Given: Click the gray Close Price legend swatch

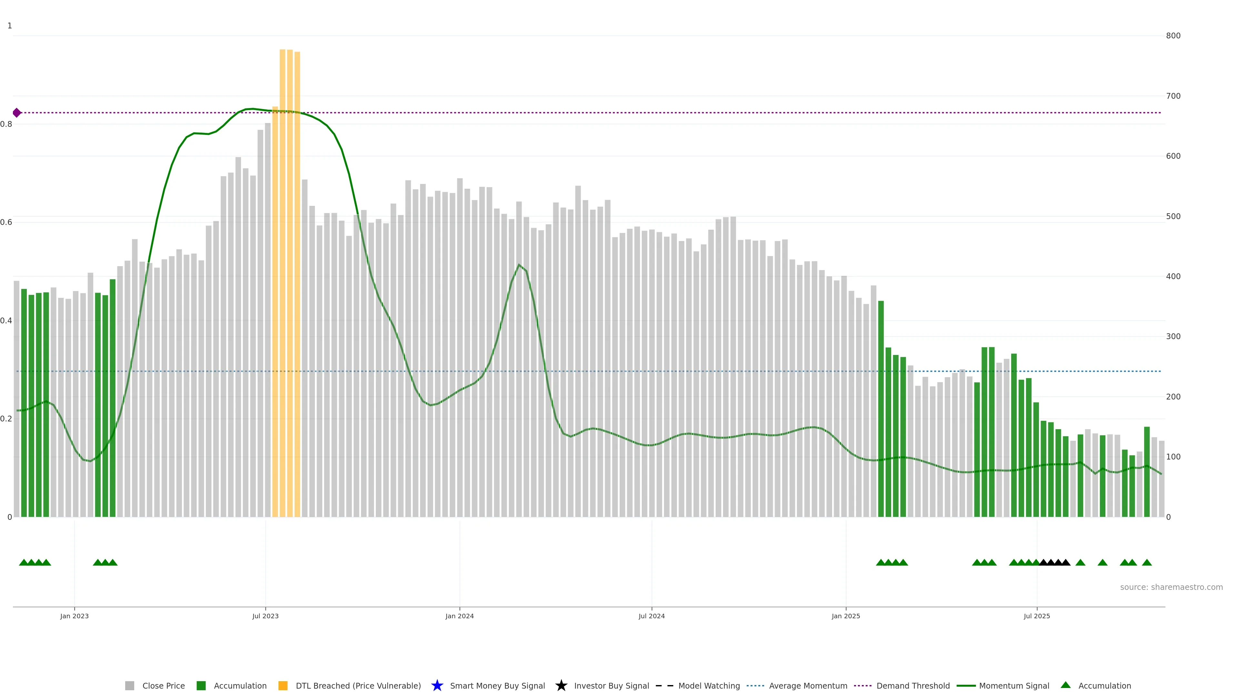Looking at the screenshot, I should click(x=129, y=685).
